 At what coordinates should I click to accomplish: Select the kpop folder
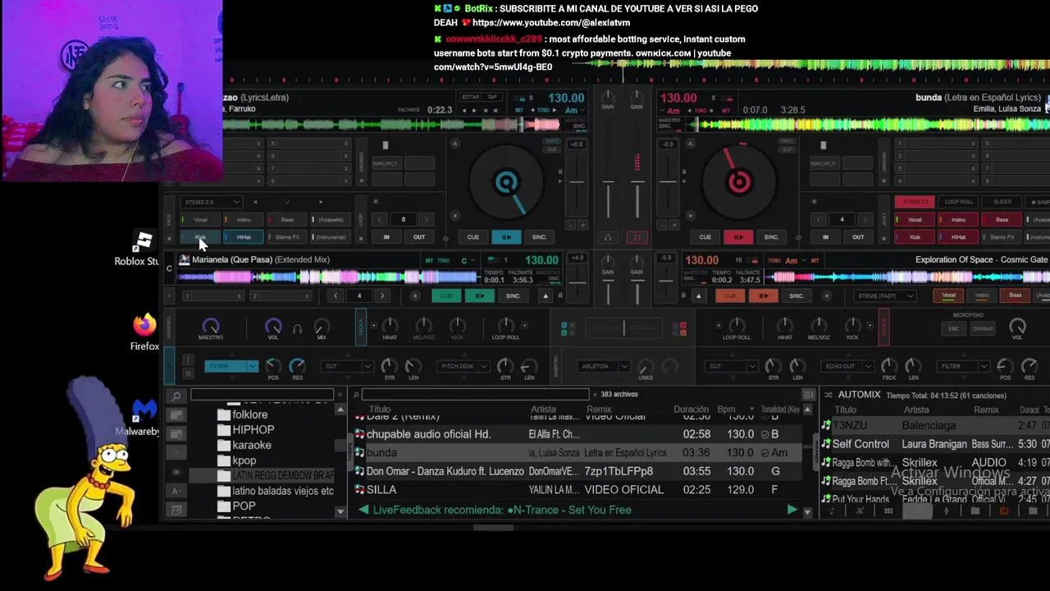coord(244,460)
